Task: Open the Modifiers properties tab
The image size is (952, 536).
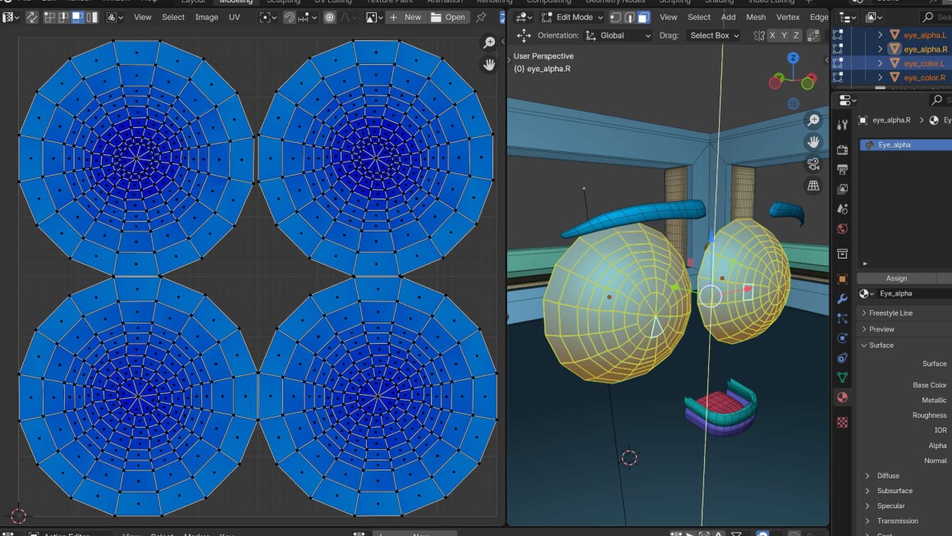Action: pyautogui.click(x=842, y=300)
